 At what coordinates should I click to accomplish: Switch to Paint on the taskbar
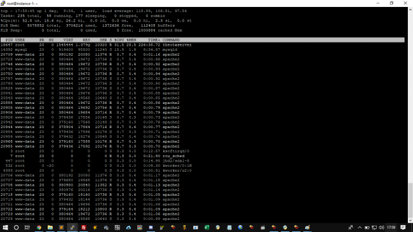(x=307, y=228)
